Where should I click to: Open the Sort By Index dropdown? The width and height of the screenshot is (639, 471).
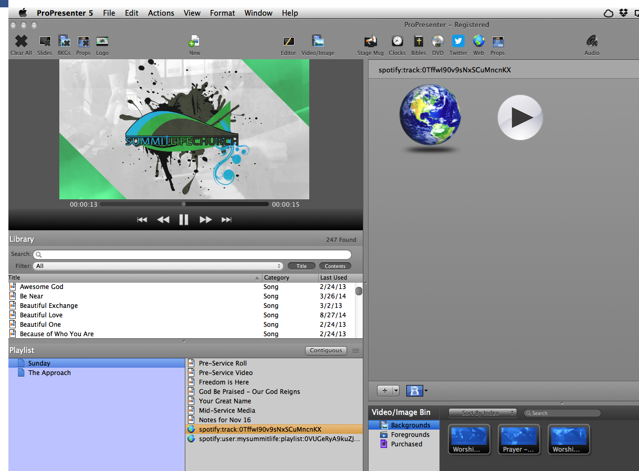483,413
